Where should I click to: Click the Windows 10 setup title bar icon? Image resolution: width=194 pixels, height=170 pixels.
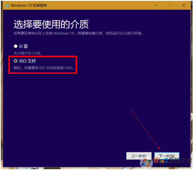[7, 5]
